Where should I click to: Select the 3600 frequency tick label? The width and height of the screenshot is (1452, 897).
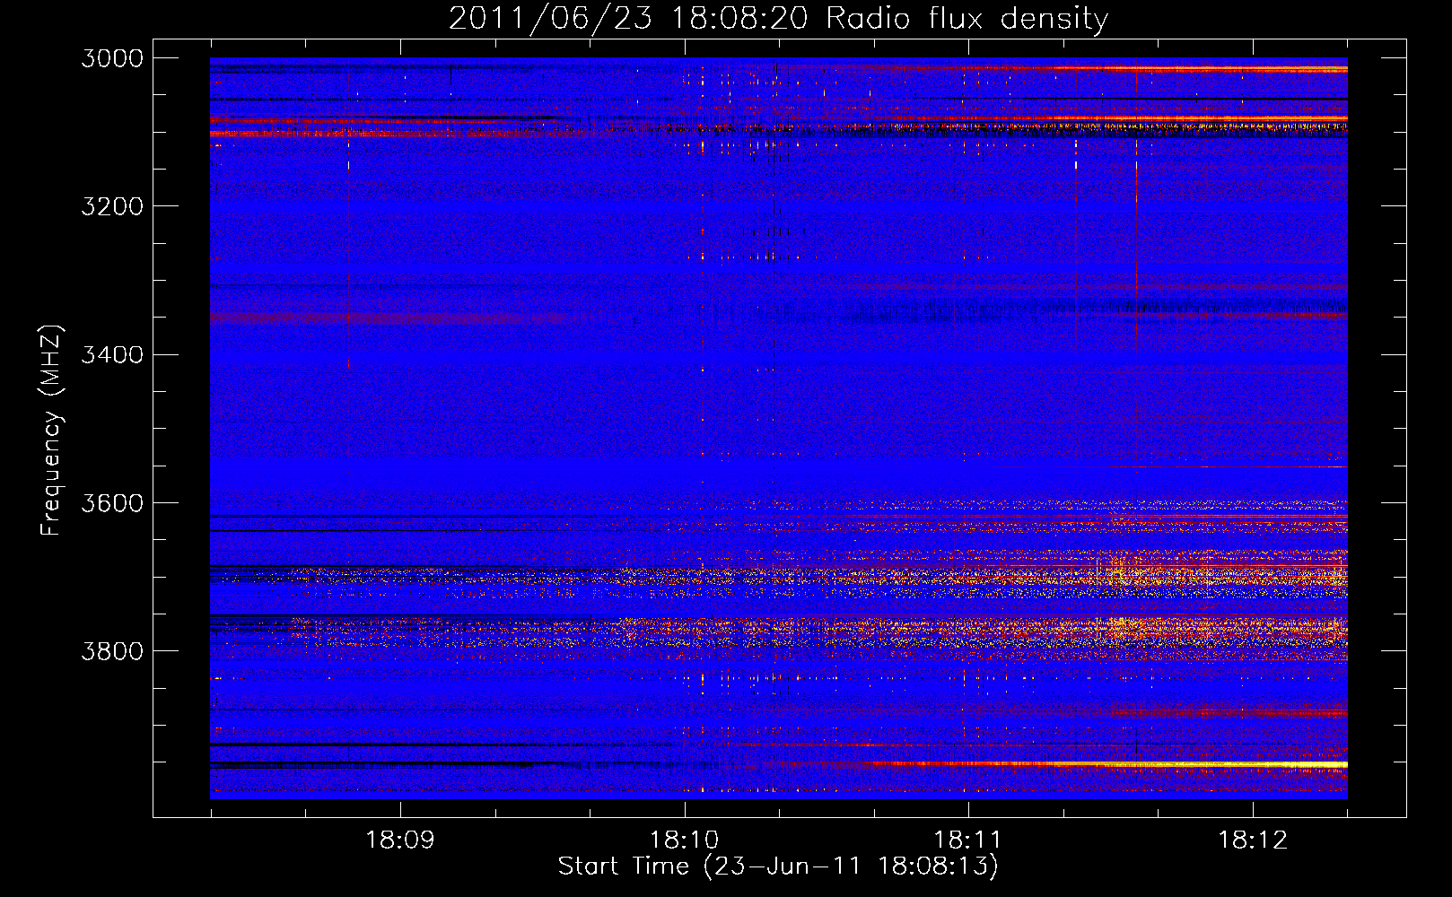(x=112, y=502)
